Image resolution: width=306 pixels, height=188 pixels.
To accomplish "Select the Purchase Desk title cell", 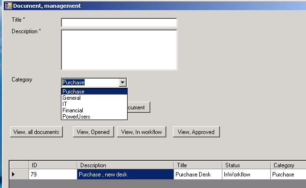I will tap(198, 174).
